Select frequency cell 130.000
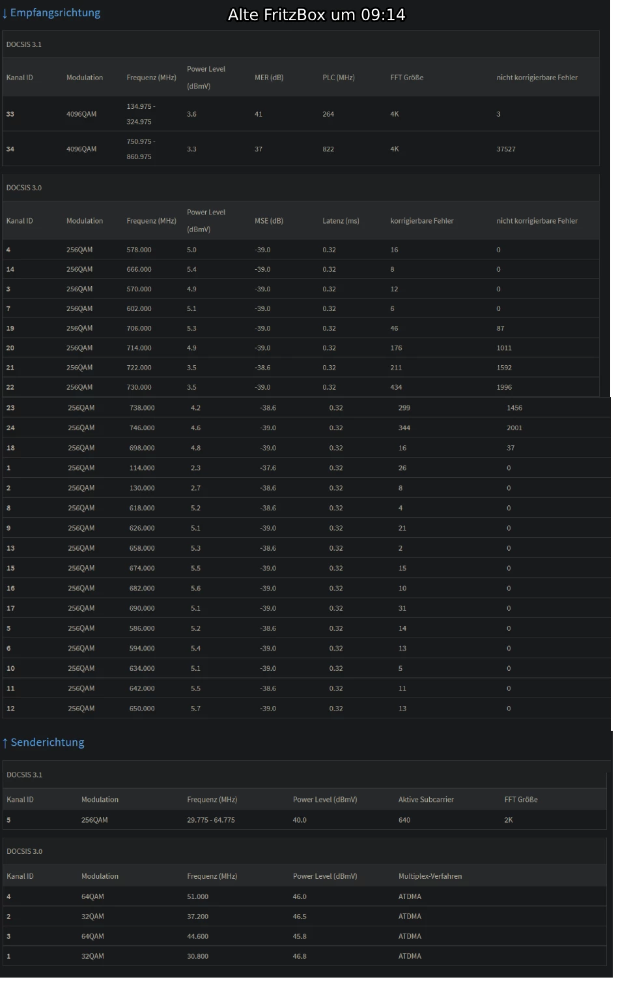 click(142, 488)
